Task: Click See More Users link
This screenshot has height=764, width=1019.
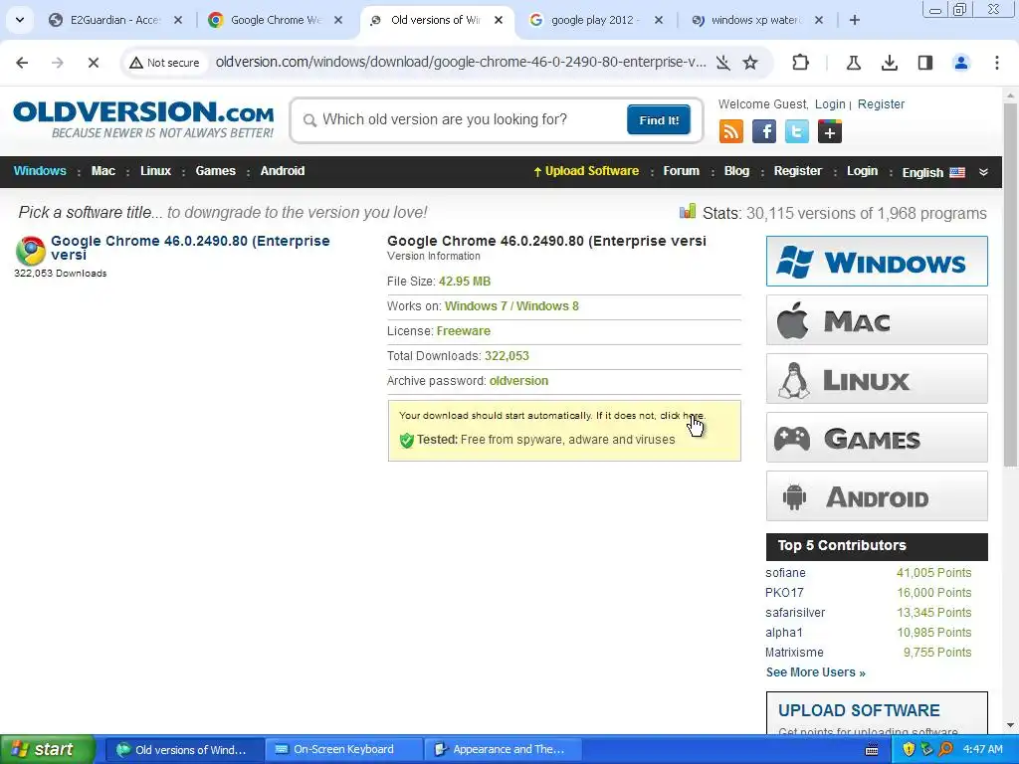Action: pos(816,672)
